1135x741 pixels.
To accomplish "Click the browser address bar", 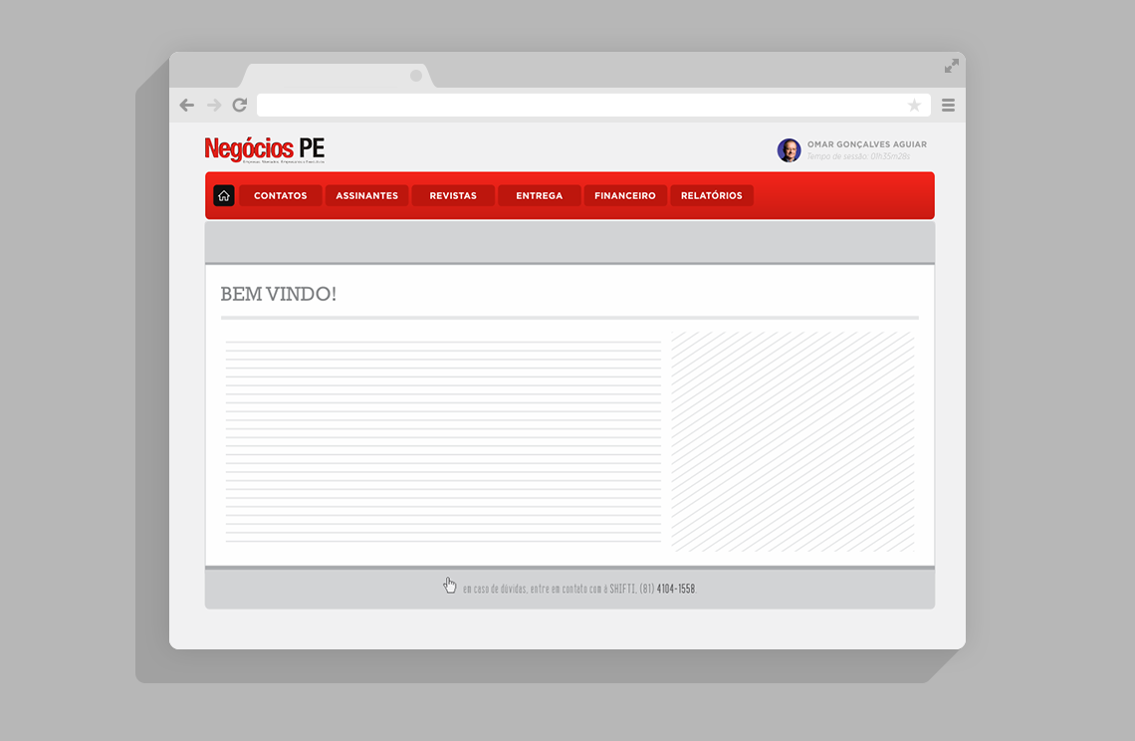I will (577, 106).
